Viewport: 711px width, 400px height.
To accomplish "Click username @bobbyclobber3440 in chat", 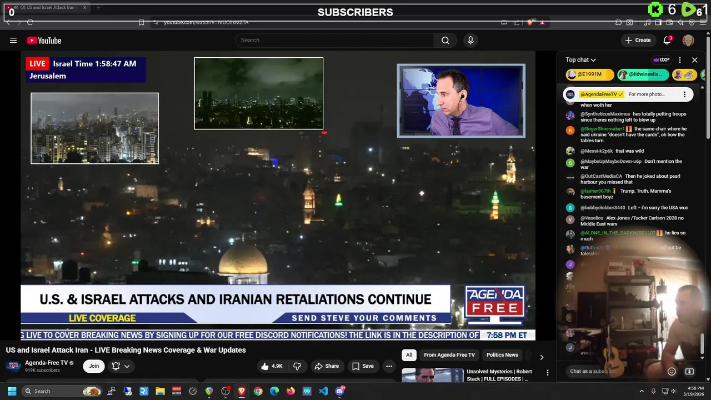I will point(603,208).
